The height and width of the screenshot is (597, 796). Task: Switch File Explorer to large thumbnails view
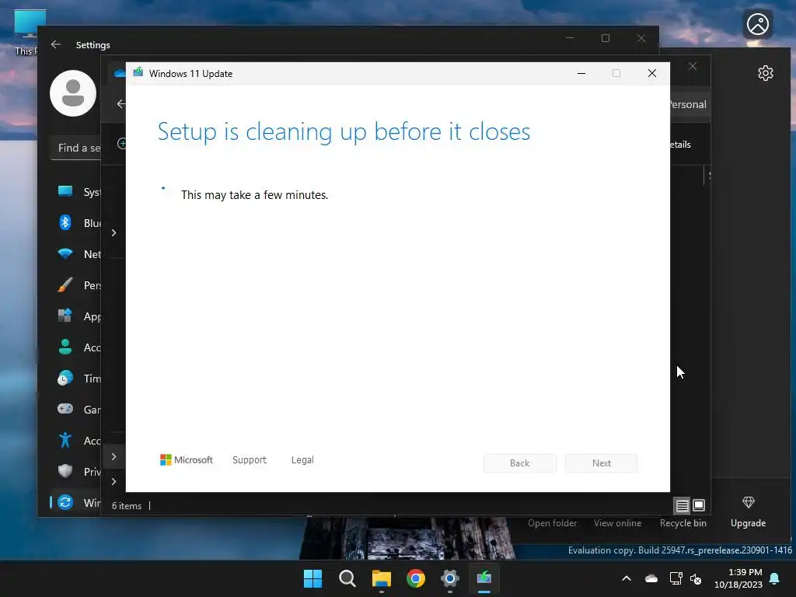[699, 505]
